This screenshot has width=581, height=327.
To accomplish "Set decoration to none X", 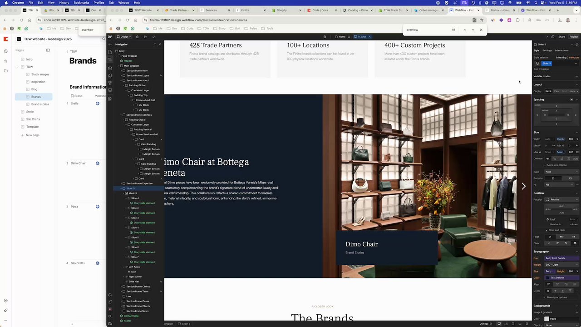I will pos(548,291).
